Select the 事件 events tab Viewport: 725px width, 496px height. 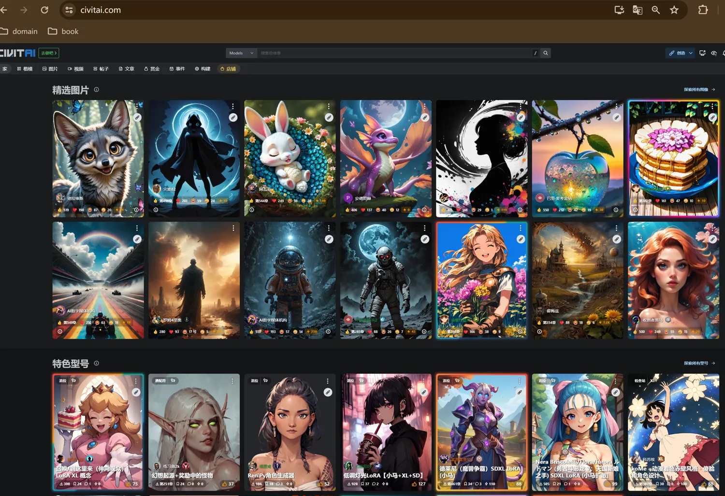point(177,69)
